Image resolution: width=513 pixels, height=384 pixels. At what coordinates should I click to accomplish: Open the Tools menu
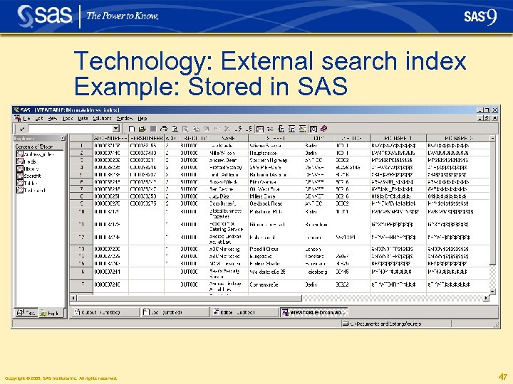(68, 118)
